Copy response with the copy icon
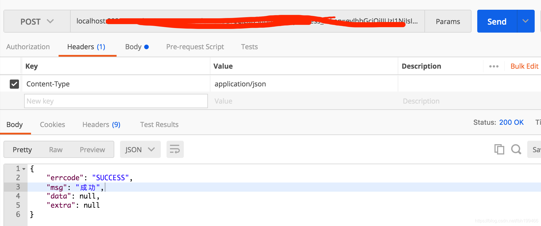 [x=499, y=149]
